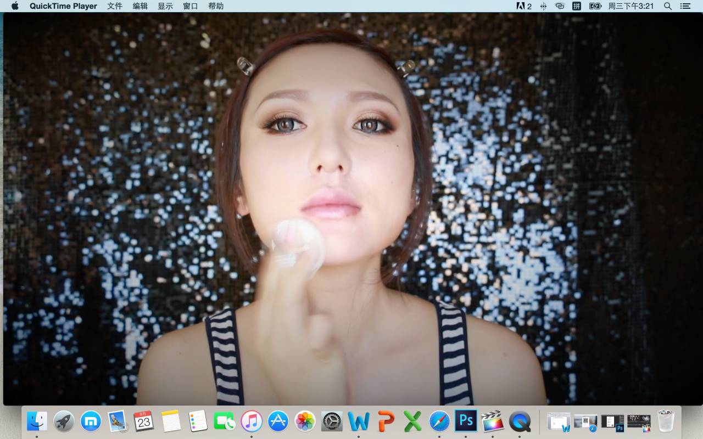Click the Adobe Creative Cloud status icon
Viewport: 703px width, 439px height.
[x=524, y=6]
